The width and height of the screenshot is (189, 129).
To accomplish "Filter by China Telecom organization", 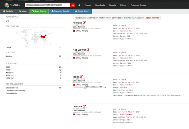I will [x=12, y=88].
